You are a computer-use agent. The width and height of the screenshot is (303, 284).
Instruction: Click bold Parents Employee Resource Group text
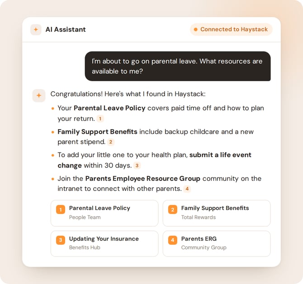142,178
